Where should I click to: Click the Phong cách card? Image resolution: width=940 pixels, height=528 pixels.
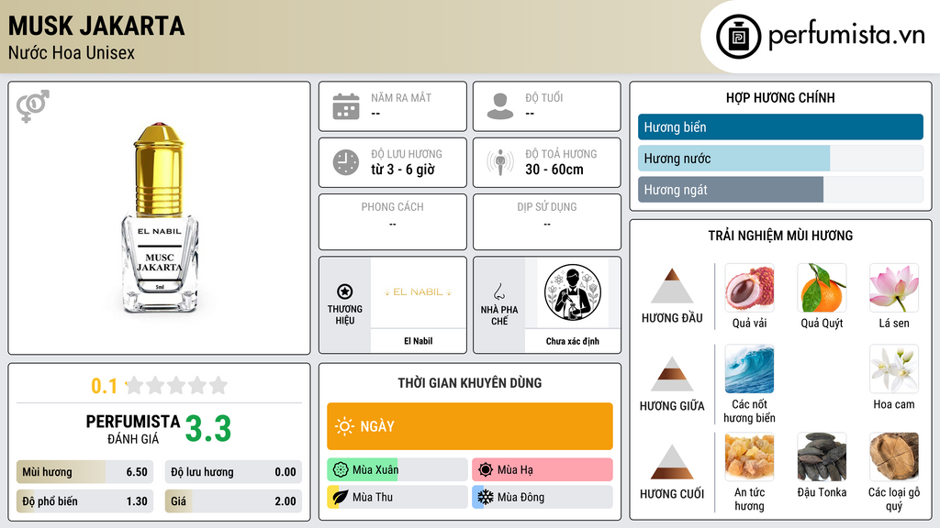393,222
